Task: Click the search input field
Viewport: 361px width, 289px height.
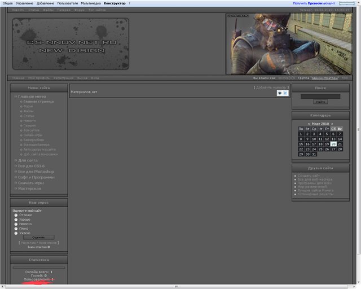Action: coord(320,97)
